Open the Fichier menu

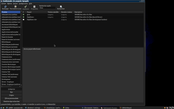(4, 4)
